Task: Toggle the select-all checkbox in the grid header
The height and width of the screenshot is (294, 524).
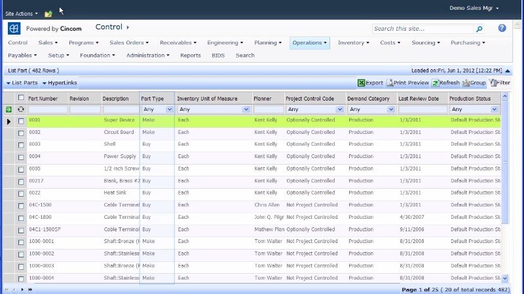Action: coord(21,98)
